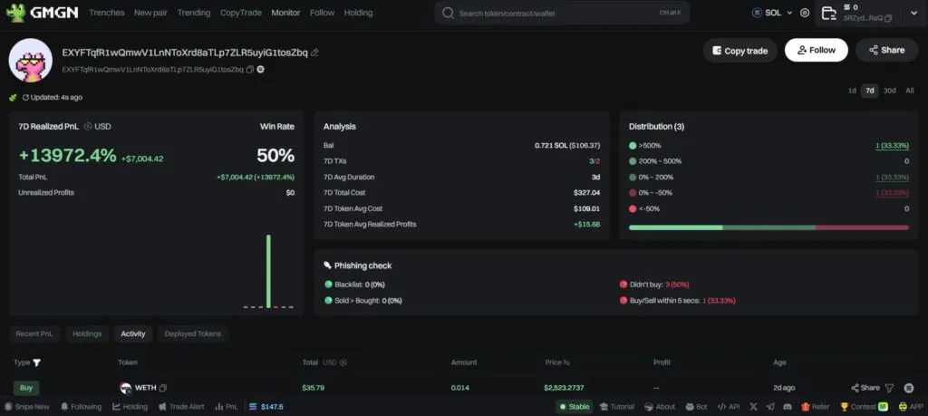Click the Copy trade button

coord(739,51)
